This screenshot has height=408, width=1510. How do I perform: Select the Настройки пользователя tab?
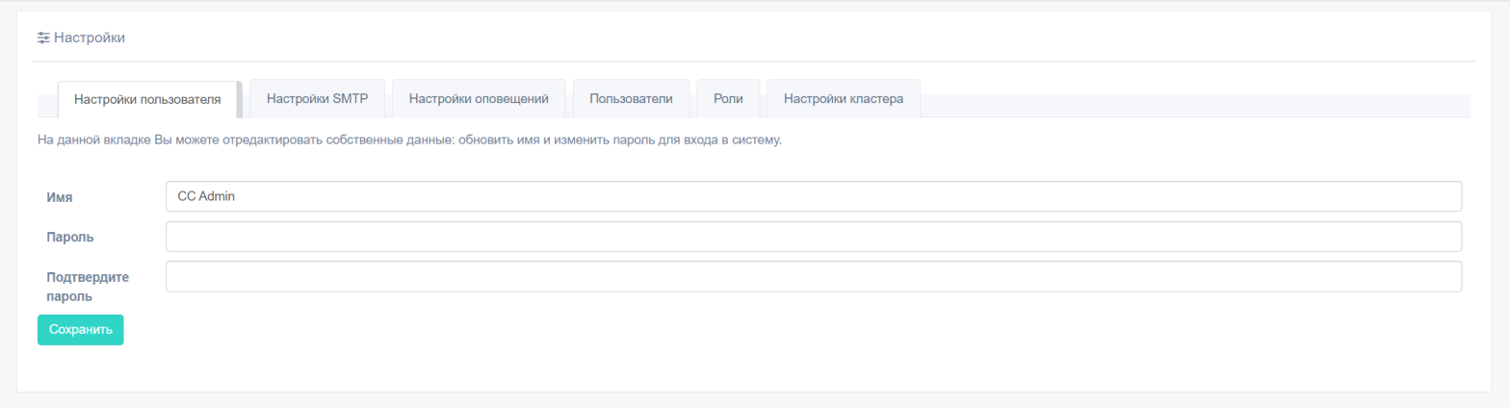147,99
